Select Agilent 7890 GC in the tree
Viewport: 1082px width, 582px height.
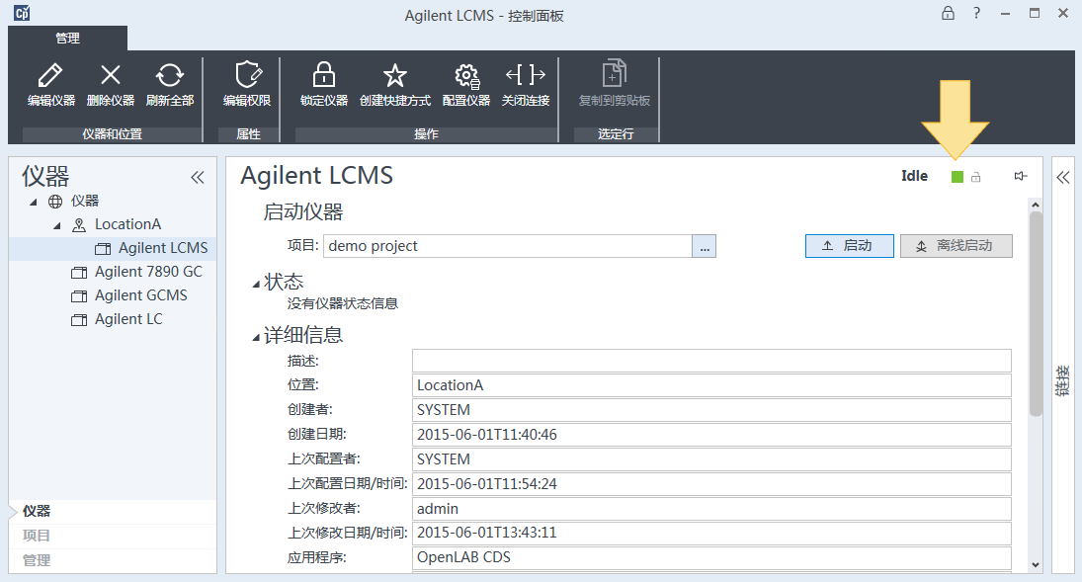148,272
